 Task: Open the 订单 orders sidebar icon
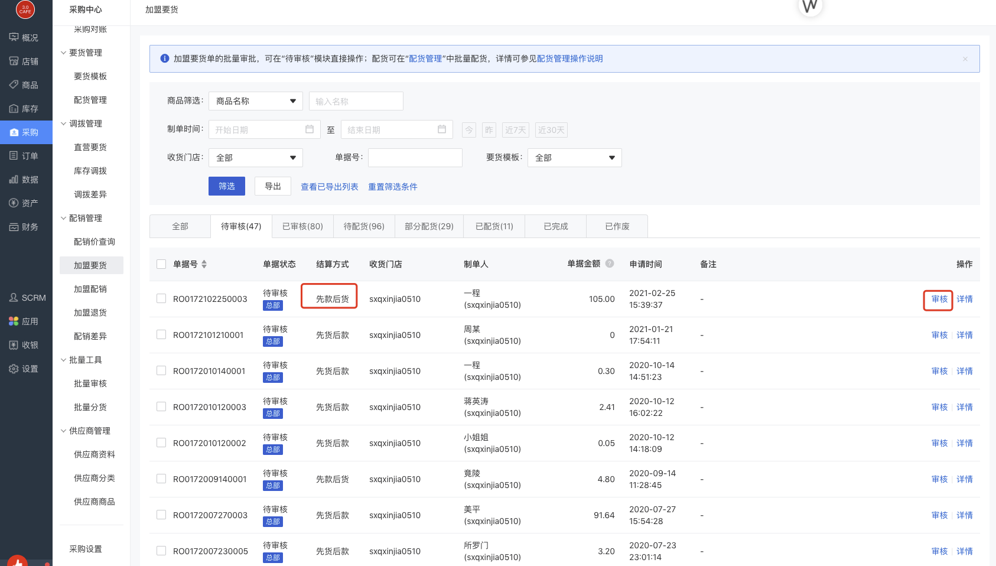[14, 155]
